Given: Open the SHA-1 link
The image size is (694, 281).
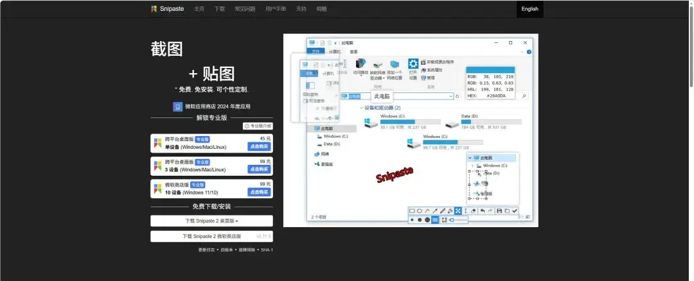Looking at the screenshot, I should click(x=267, y=250).
